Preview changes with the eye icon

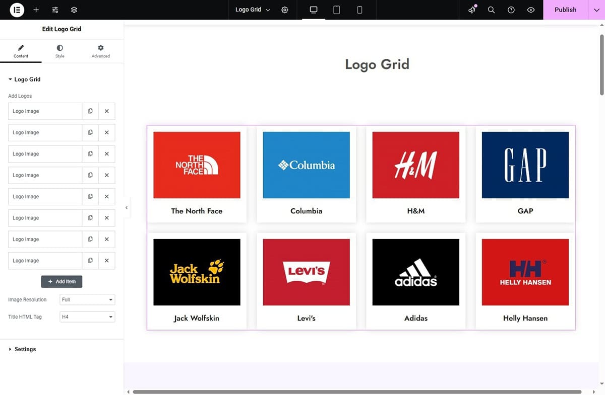[530, 10]
